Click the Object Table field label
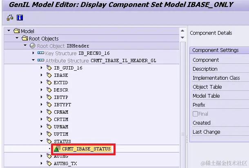The image size is (249, 168). coord(207,87)
